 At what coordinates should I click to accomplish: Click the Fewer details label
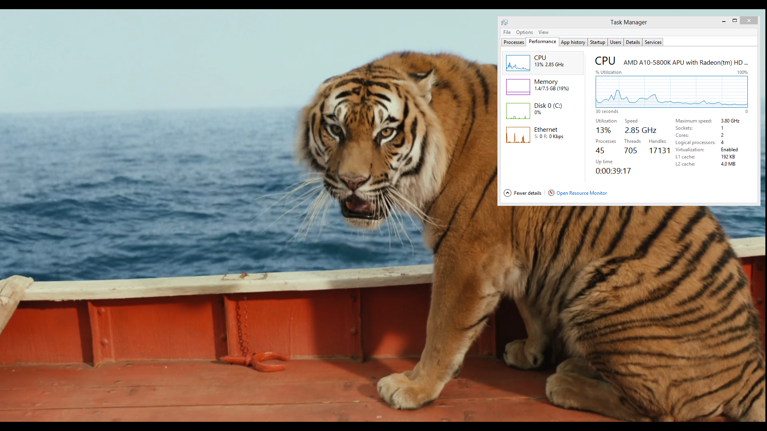coord(528,193)
